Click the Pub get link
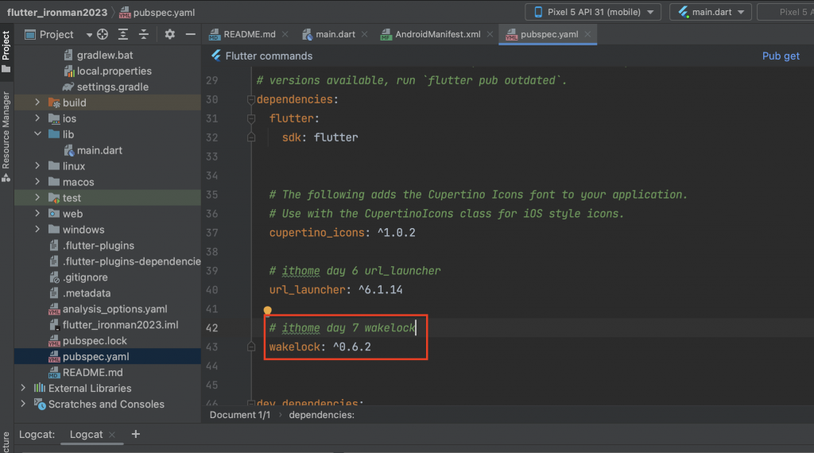 tap(781, 56)
